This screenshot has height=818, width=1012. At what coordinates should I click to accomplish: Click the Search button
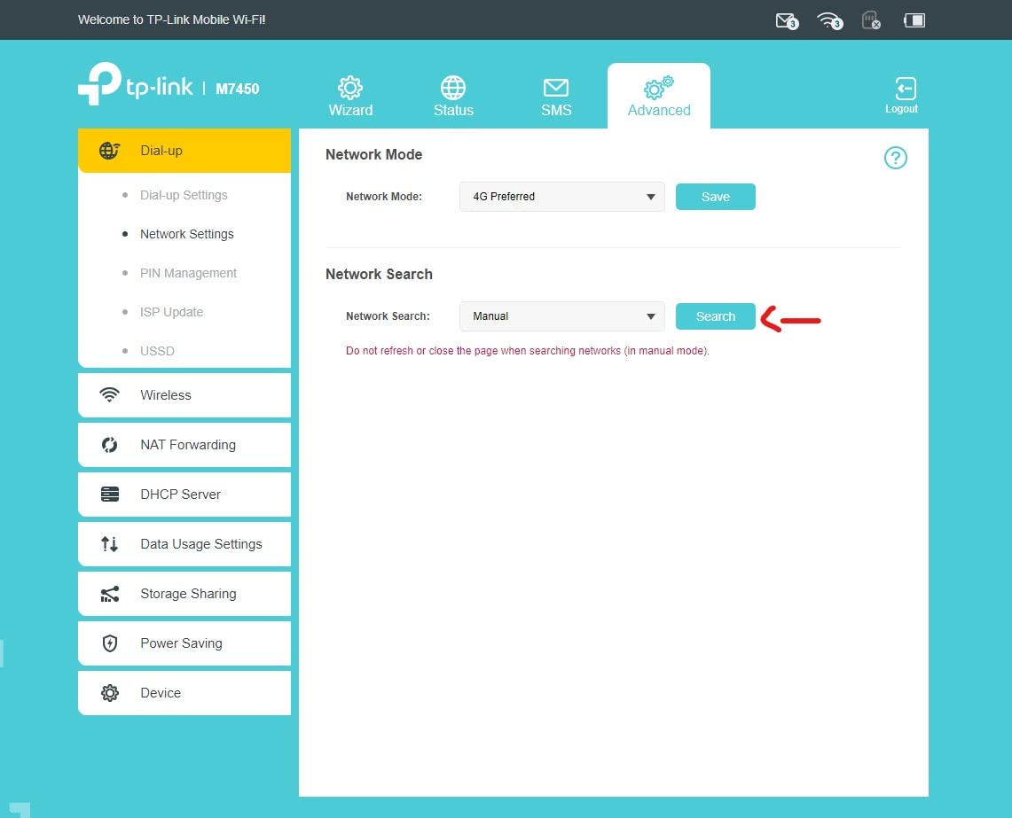pyautogui.click(x=715, y=316)
